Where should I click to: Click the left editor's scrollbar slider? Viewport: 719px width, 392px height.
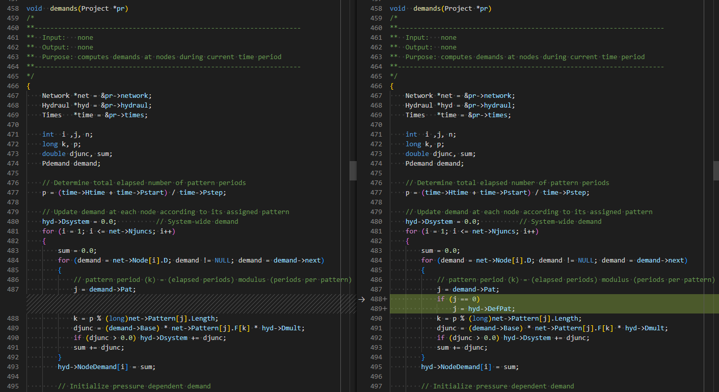[x=353, y=170]
